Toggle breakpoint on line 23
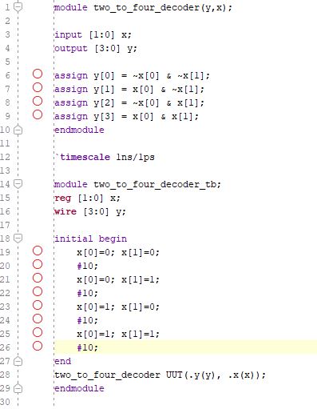317x409 pixels. (x=38, y=305)
